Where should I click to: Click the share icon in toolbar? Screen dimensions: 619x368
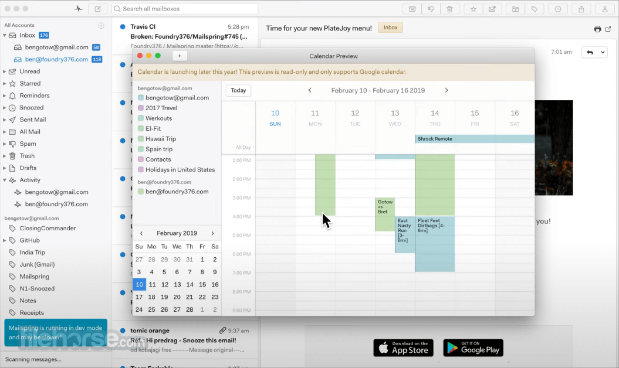[x=581, y=9]
